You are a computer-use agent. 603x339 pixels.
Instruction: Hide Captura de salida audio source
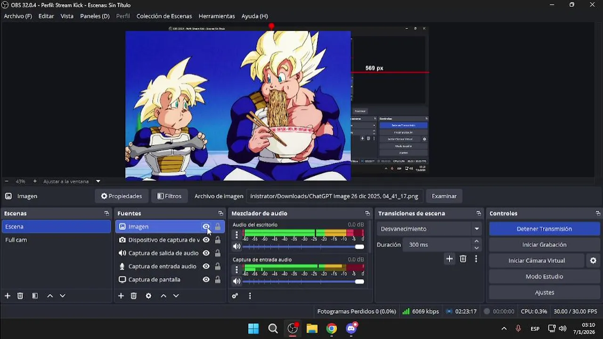[206, 253]
